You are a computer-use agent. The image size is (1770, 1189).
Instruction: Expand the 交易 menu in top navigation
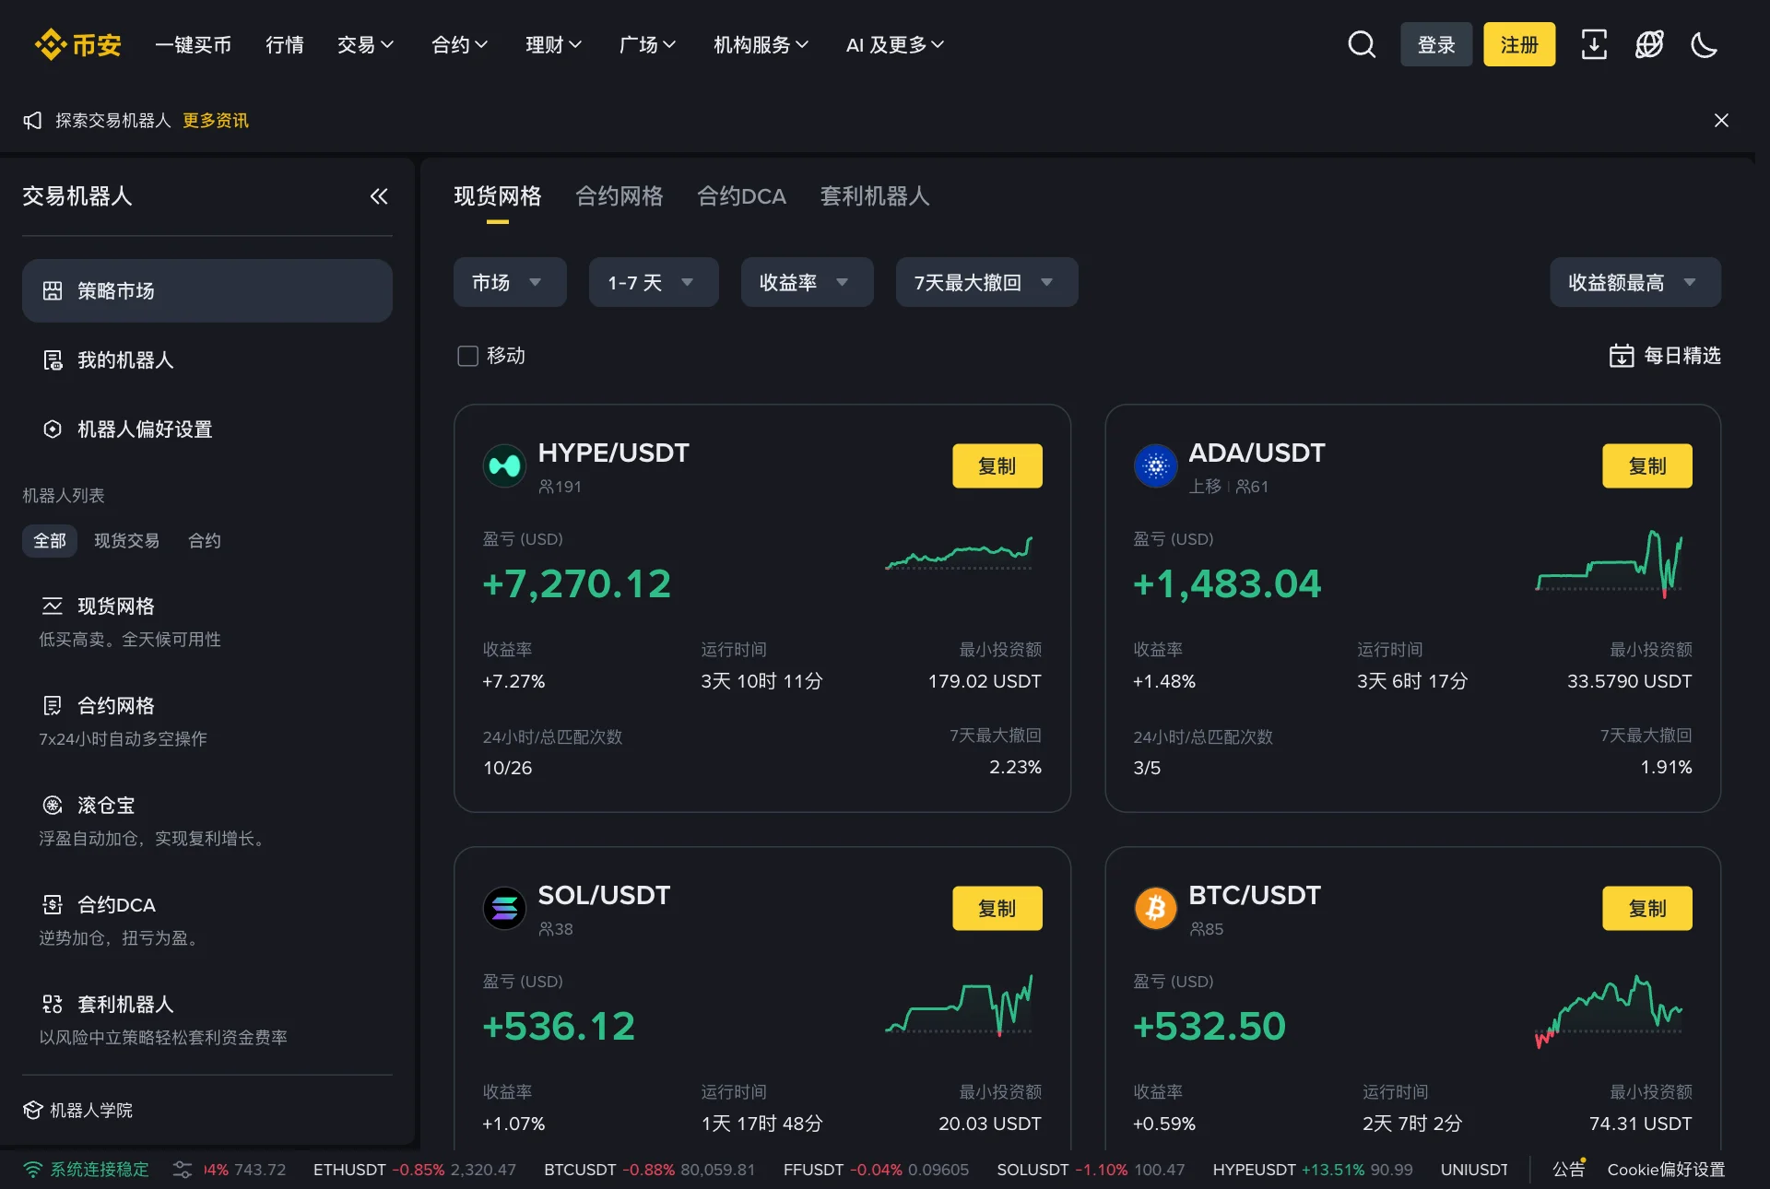[366, 44]
